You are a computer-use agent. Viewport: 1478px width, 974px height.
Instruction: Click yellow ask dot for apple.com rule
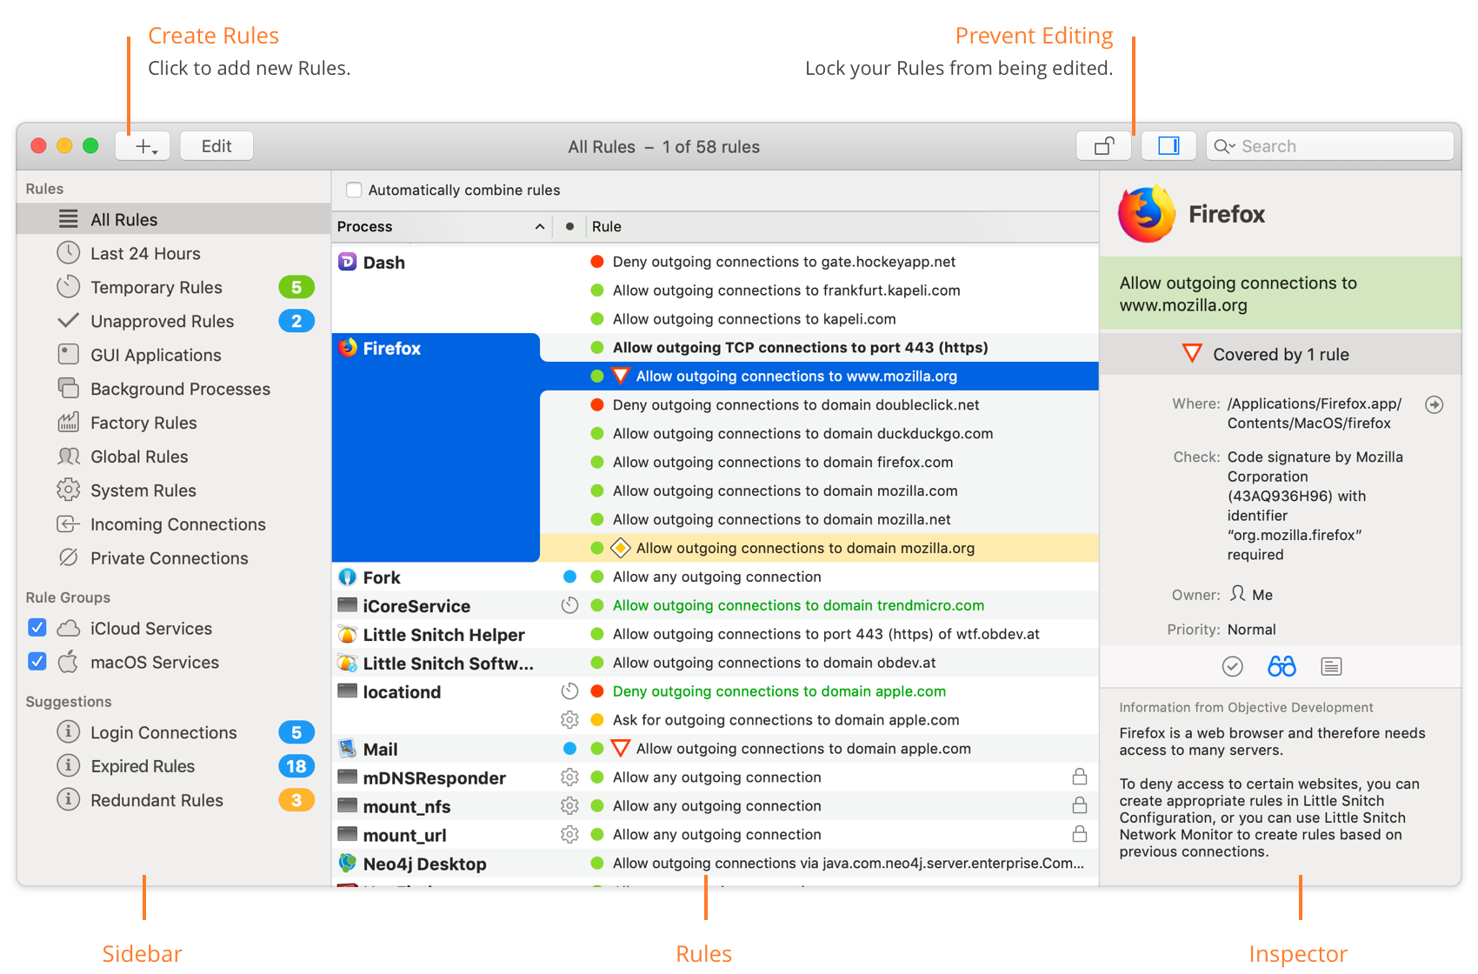[597, 720]
